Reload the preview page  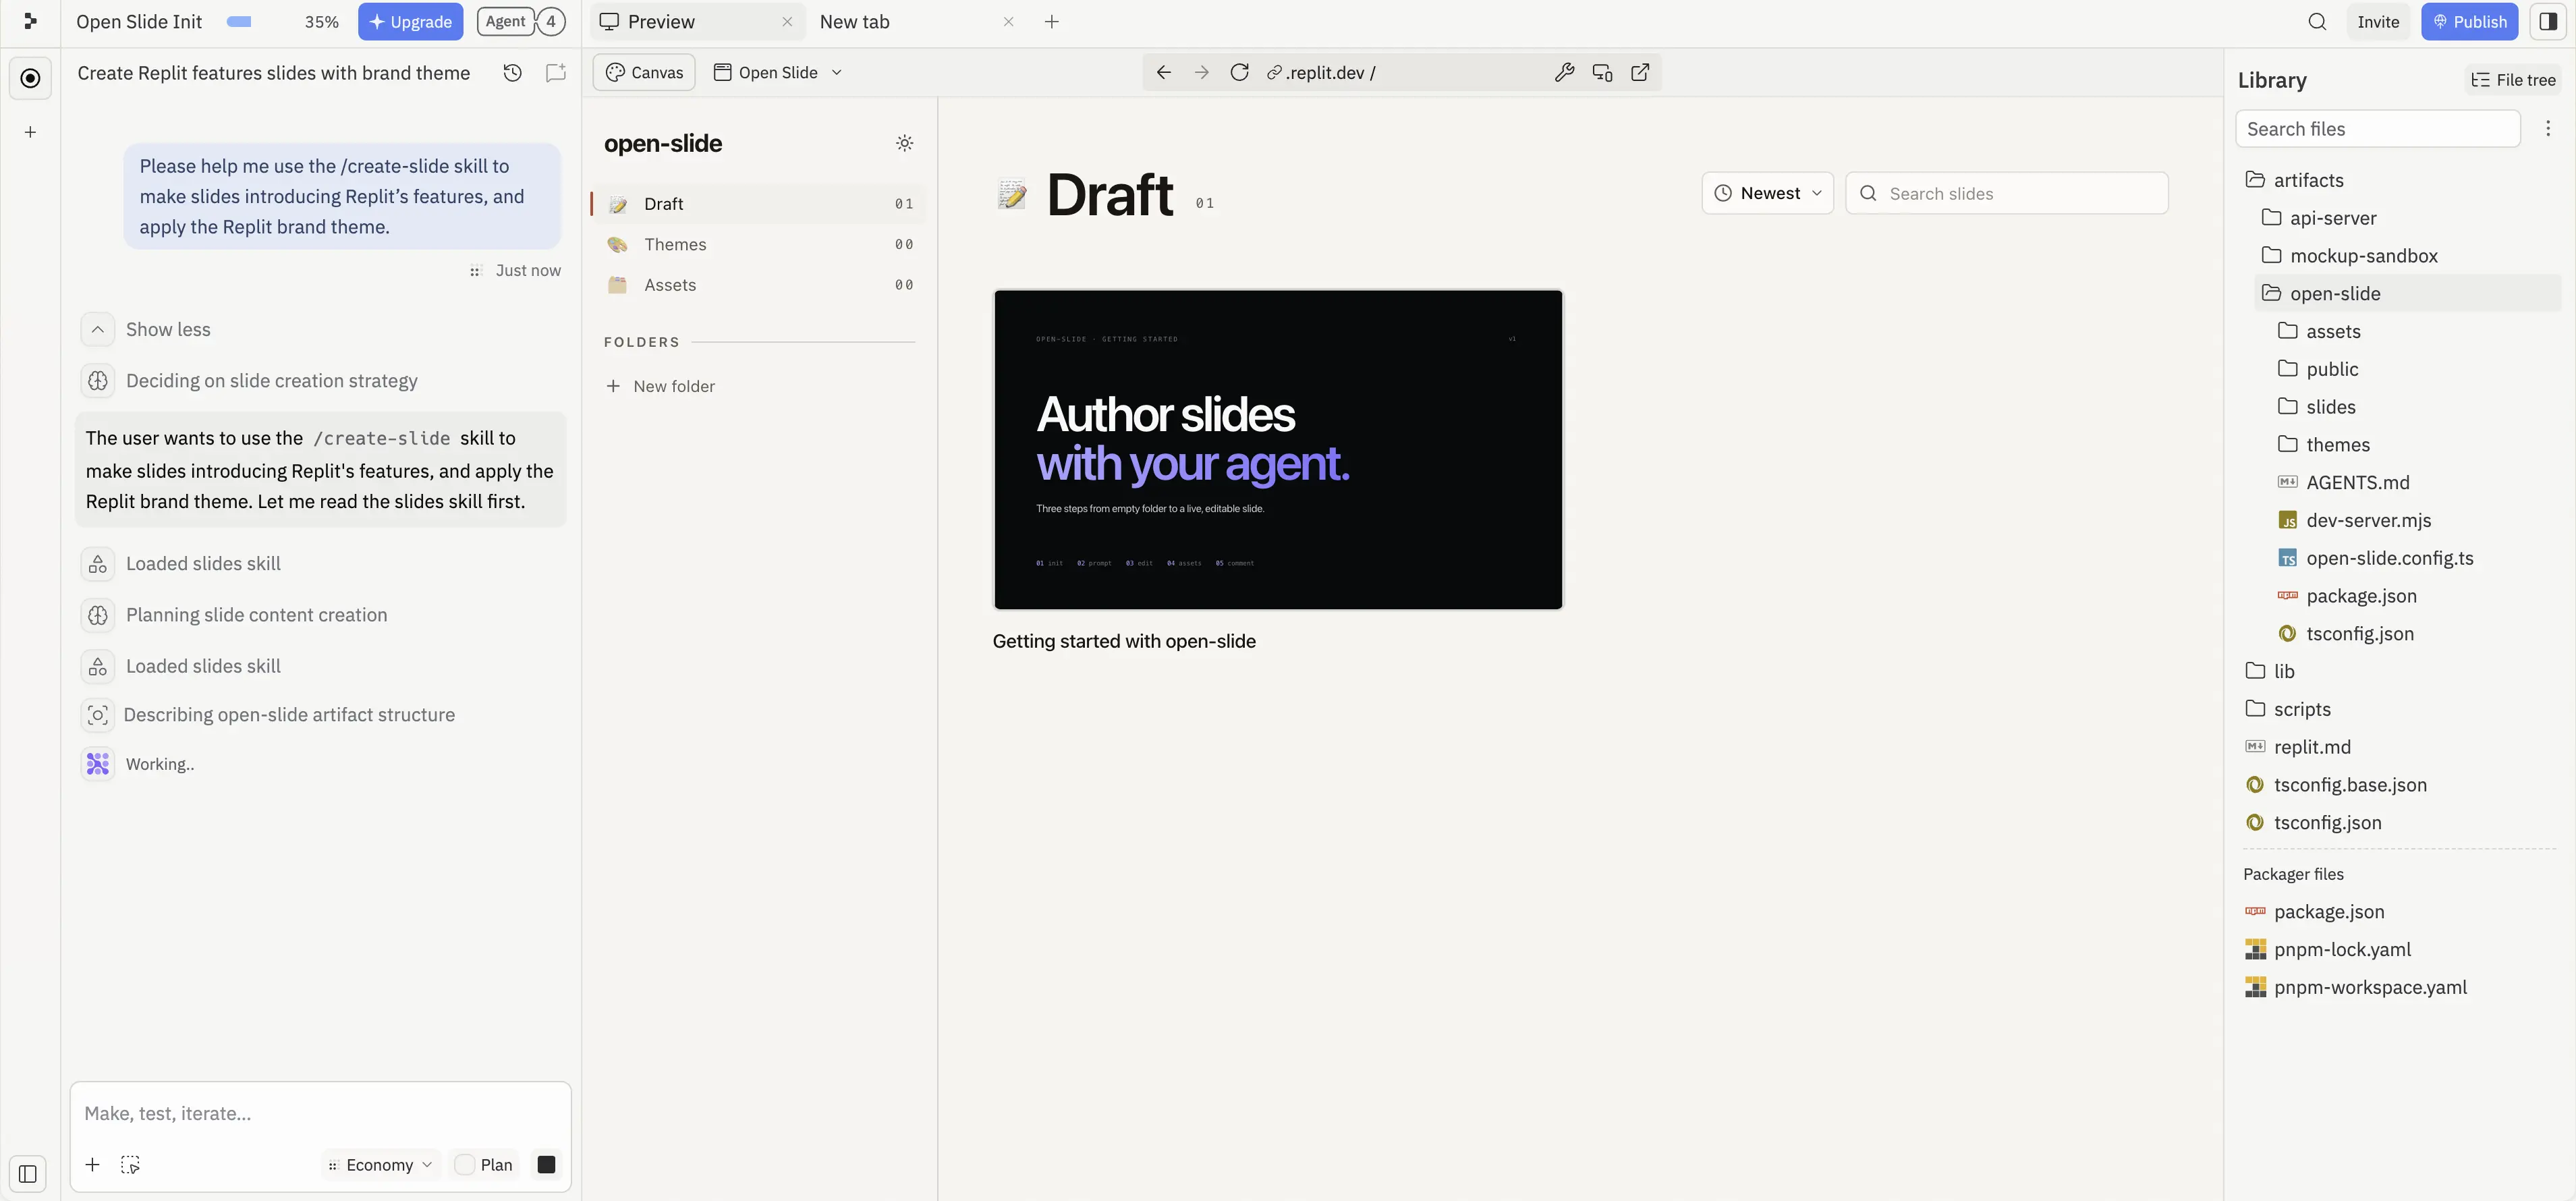1239,72
